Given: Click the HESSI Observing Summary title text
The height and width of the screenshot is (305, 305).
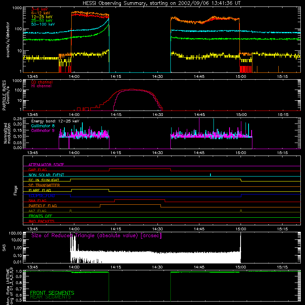Looking at the screenshot, I should pos(161,3).
